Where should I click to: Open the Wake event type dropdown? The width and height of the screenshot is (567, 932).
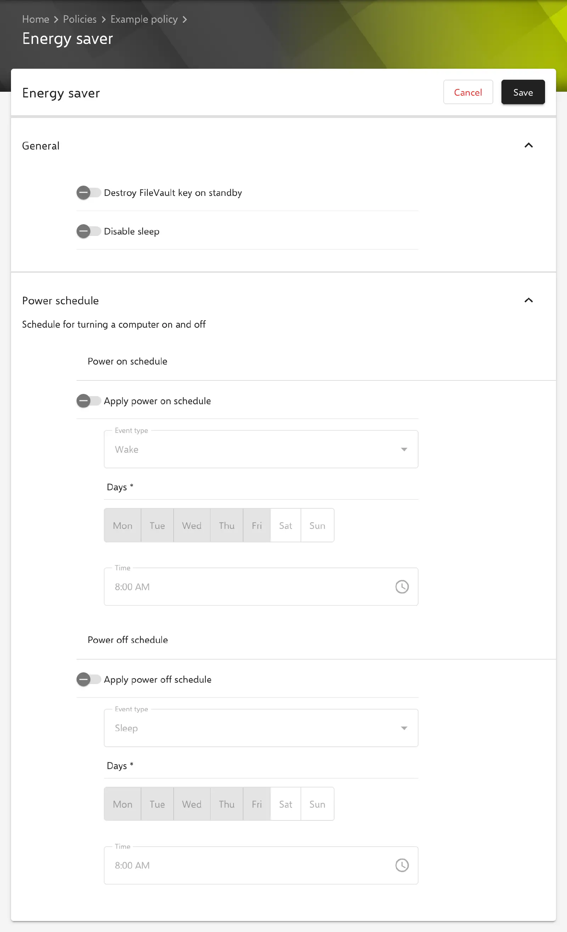point(261,449)
